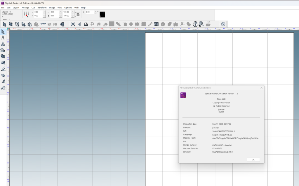Open the View menu
This screenshot has height=186, width=299.
[x=60, y=8]
